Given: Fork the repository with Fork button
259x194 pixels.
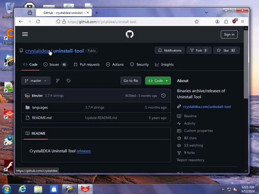Looking at the screenshot, I should tap(199, 50).
